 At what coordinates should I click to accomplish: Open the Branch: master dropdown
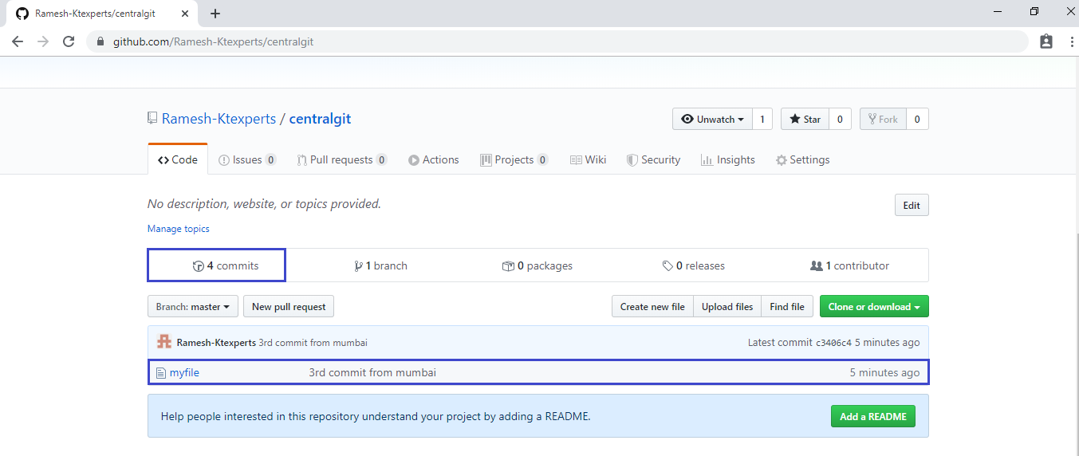tap(193, 307)
